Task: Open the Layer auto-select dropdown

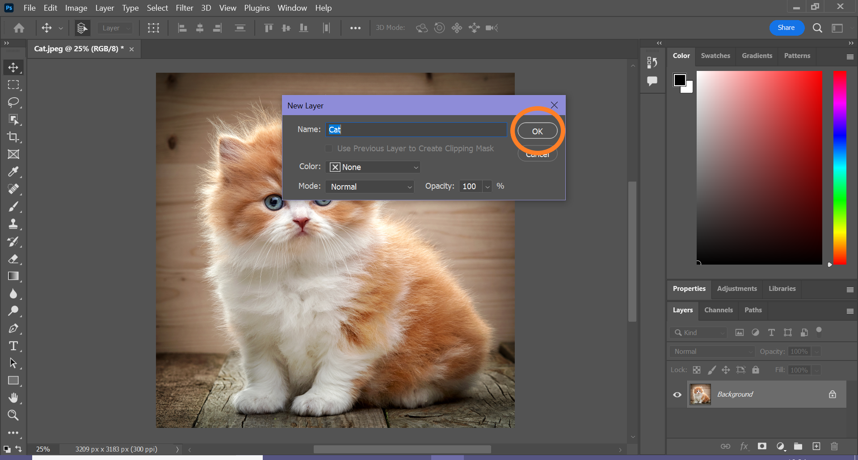Action: [x=115, y=28]
